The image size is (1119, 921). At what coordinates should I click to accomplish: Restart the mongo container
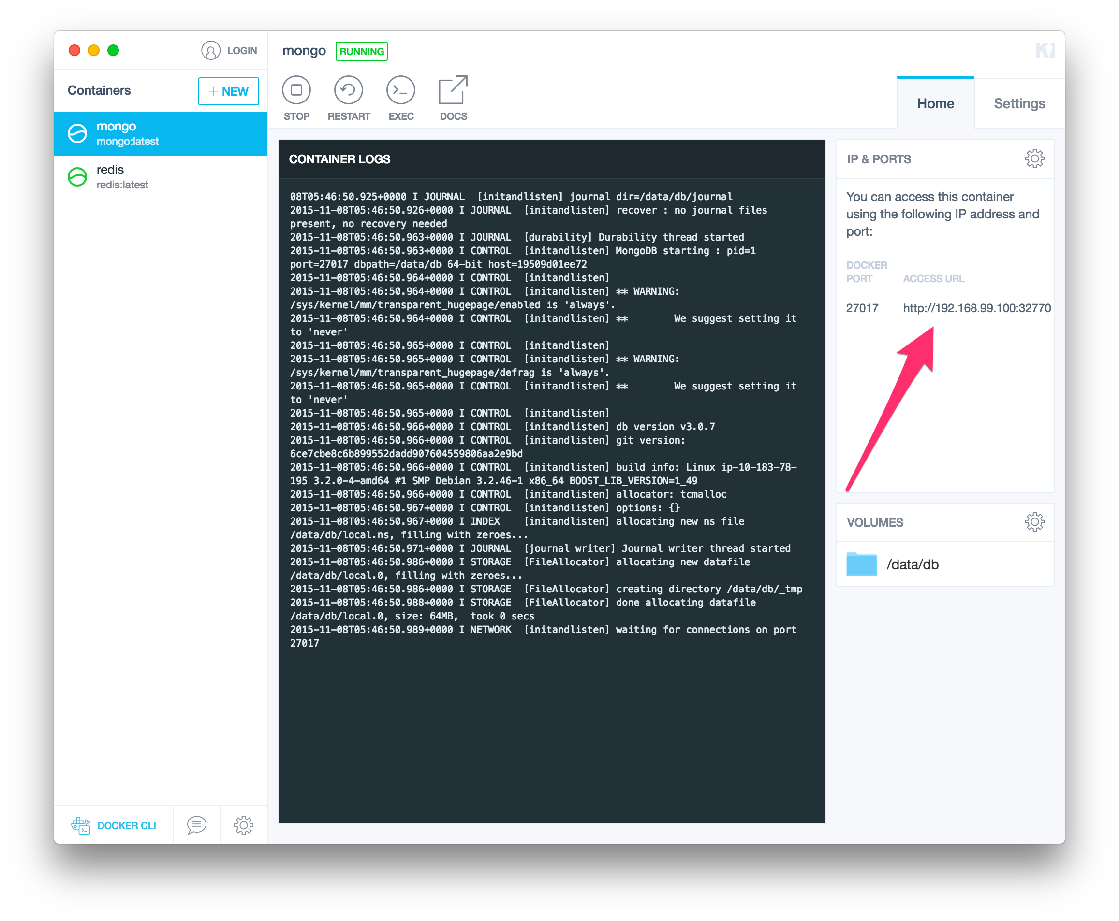tap(349, 99)
